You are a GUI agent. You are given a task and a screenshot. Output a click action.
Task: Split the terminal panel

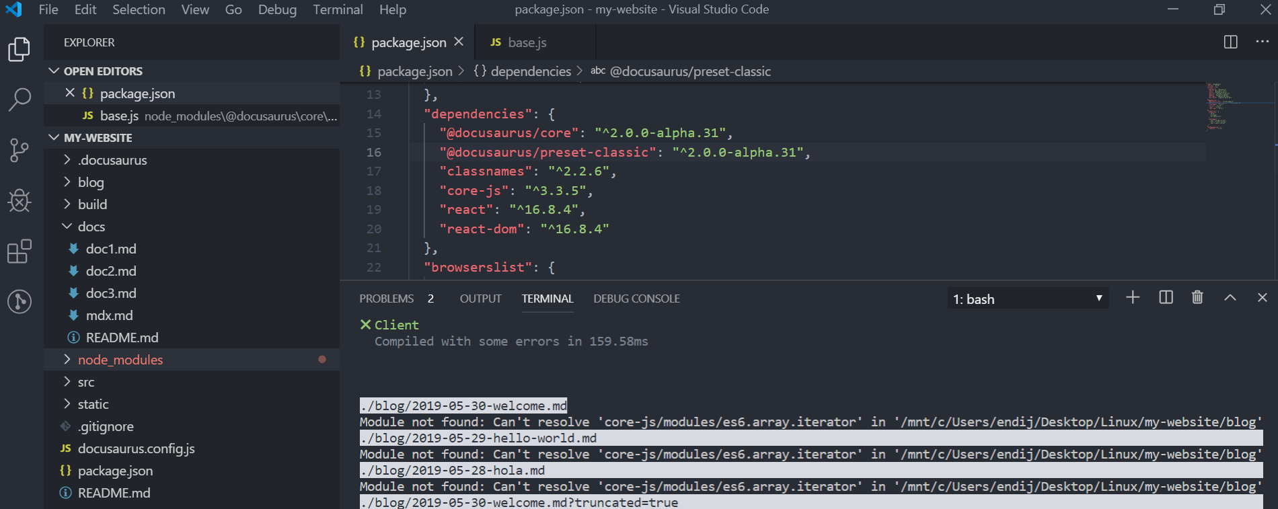(x=1166, y=297)
